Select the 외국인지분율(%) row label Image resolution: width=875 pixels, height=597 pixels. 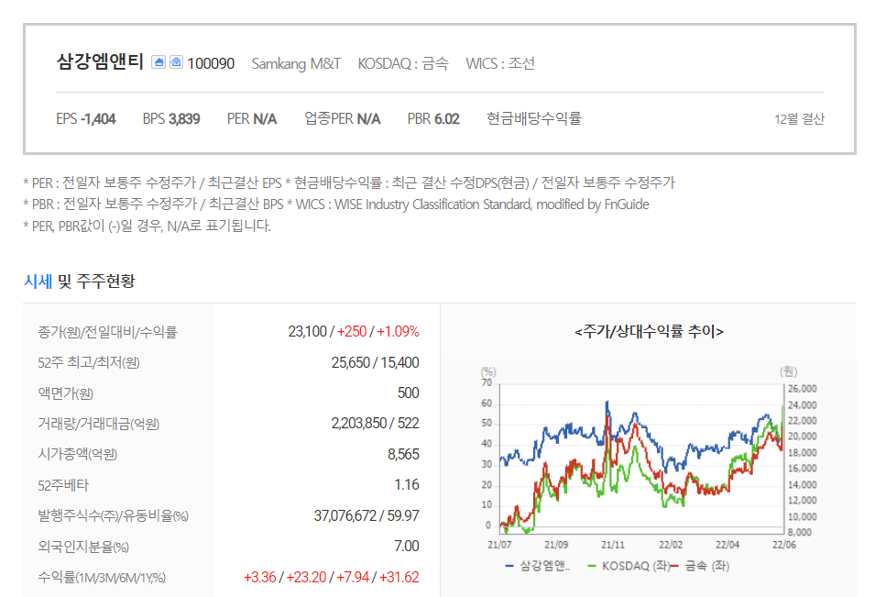[83, 547]
